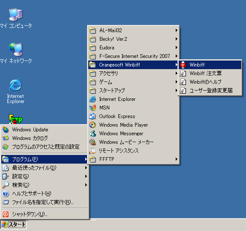Click the F-Secure Internet Security folder icon

[x=93, y=56]
